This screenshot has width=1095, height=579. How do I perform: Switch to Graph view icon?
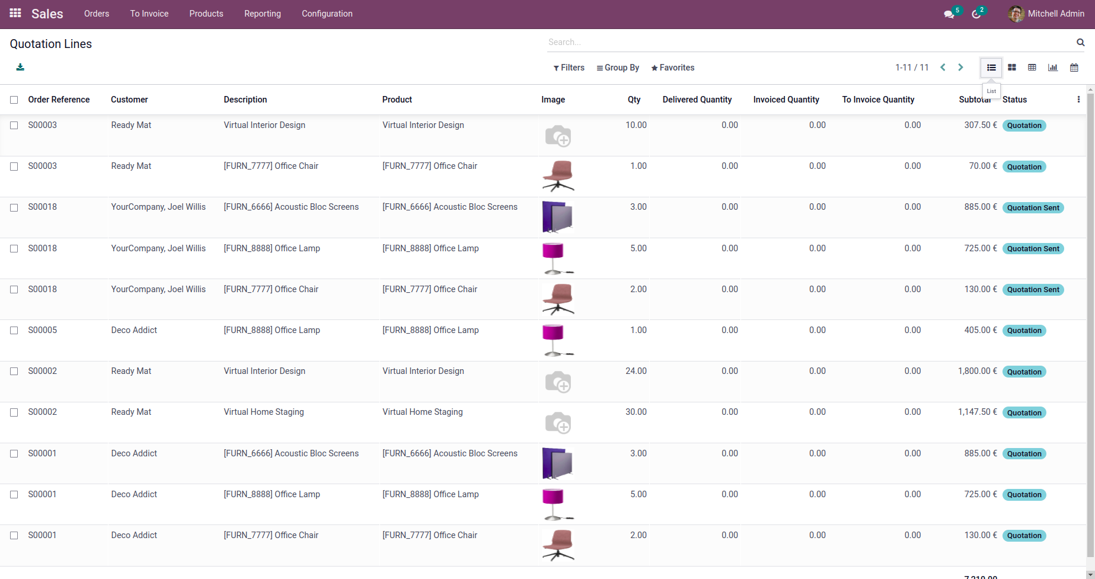[x=1053, y=68]
